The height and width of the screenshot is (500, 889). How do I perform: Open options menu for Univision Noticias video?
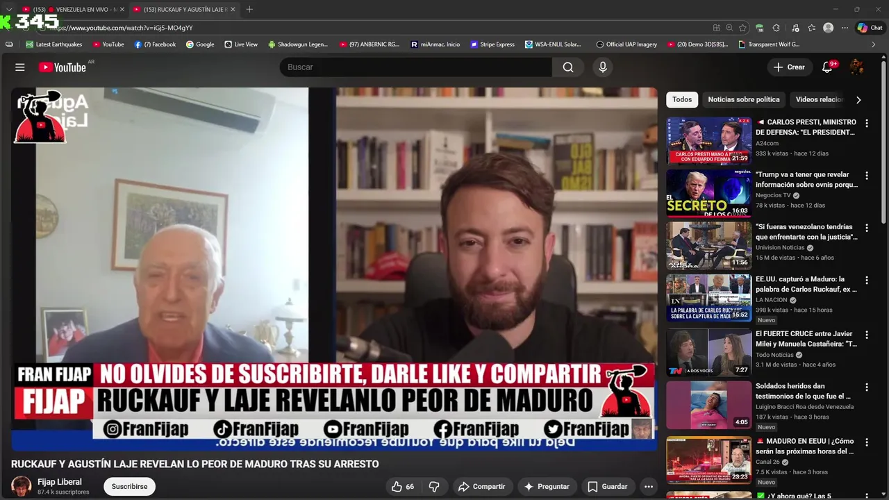click(x=866, y=228)
